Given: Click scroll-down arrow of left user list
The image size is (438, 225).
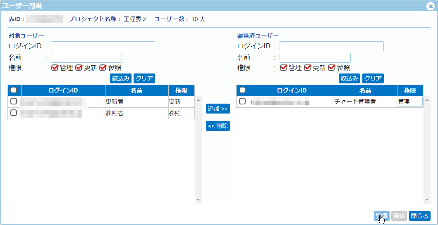Looking at the screenshot, I should click(x=198, y=200).
